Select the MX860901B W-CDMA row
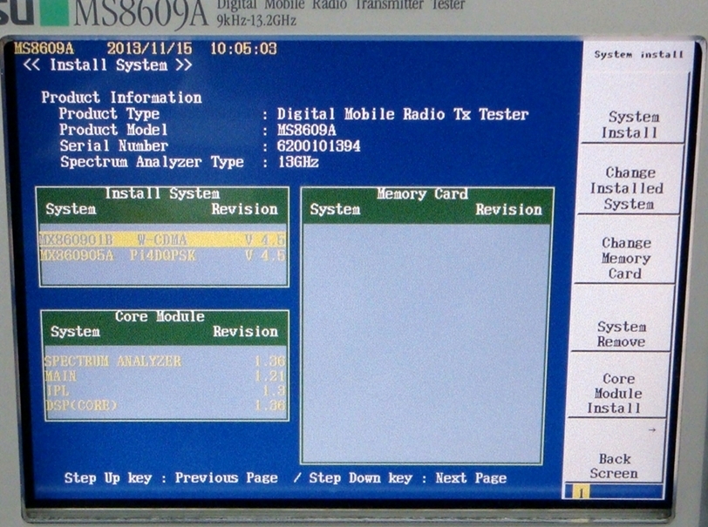This screenshot has height=527, width=708. click(x=162, y=240)
